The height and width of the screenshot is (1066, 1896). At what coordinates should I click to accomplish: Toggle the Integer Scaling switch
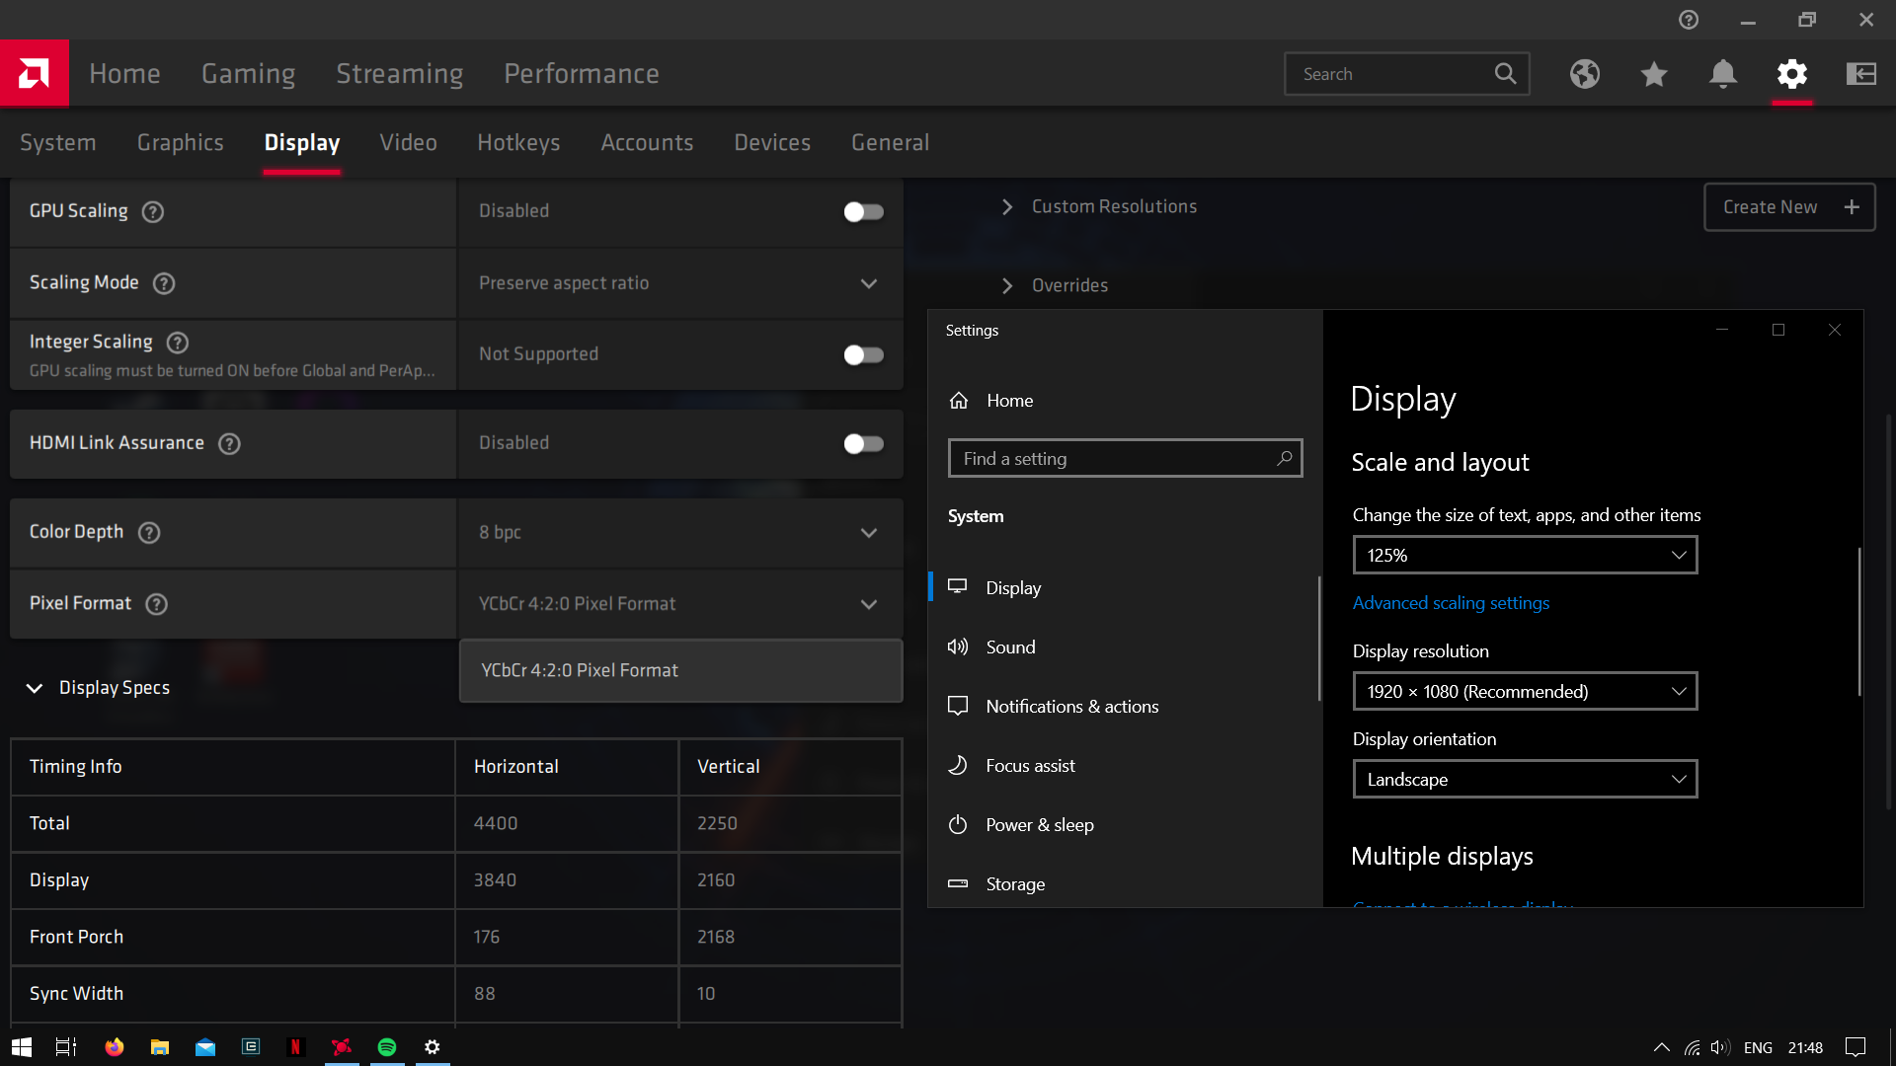(863, 354)
